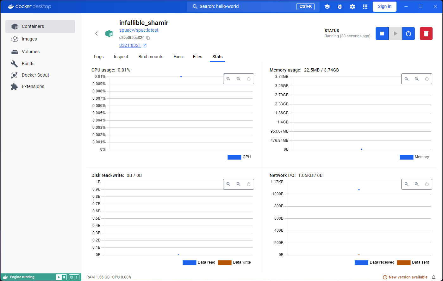Open the Troubleshoot bug icon
This screenshot has height=281, width=443.
pos(340,7)
